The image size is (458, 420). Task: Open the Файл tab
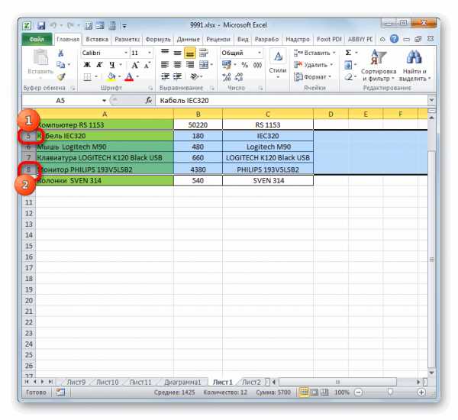[37, 40]
